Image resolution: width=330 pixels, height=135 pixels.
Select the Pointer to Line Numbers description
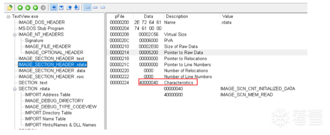(187, 64)
